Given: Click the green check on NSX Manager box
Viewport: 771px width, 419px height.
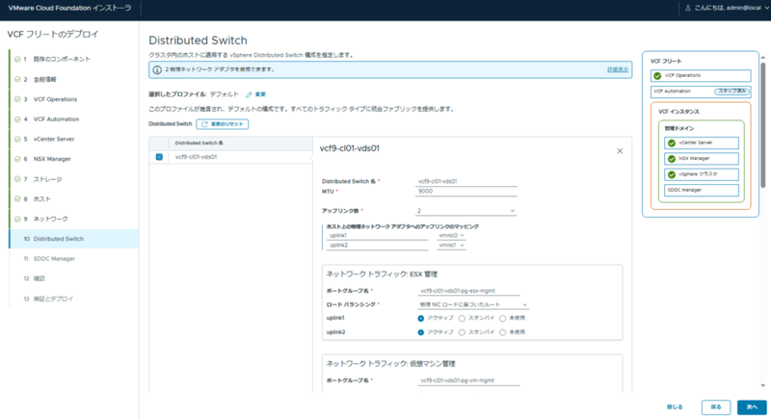Looking at the screenshot, I should (x=672, y=159).
